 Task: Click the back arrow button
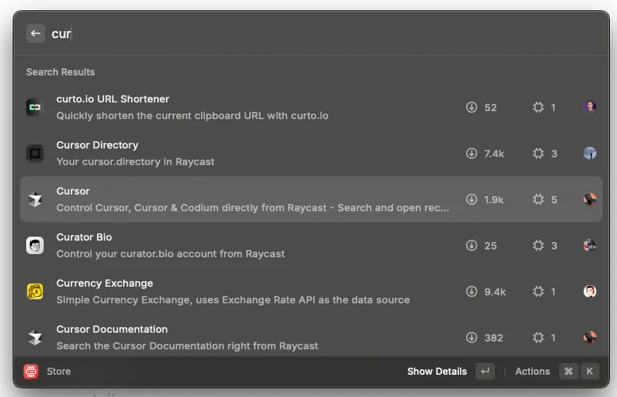(x=35, y=33)
